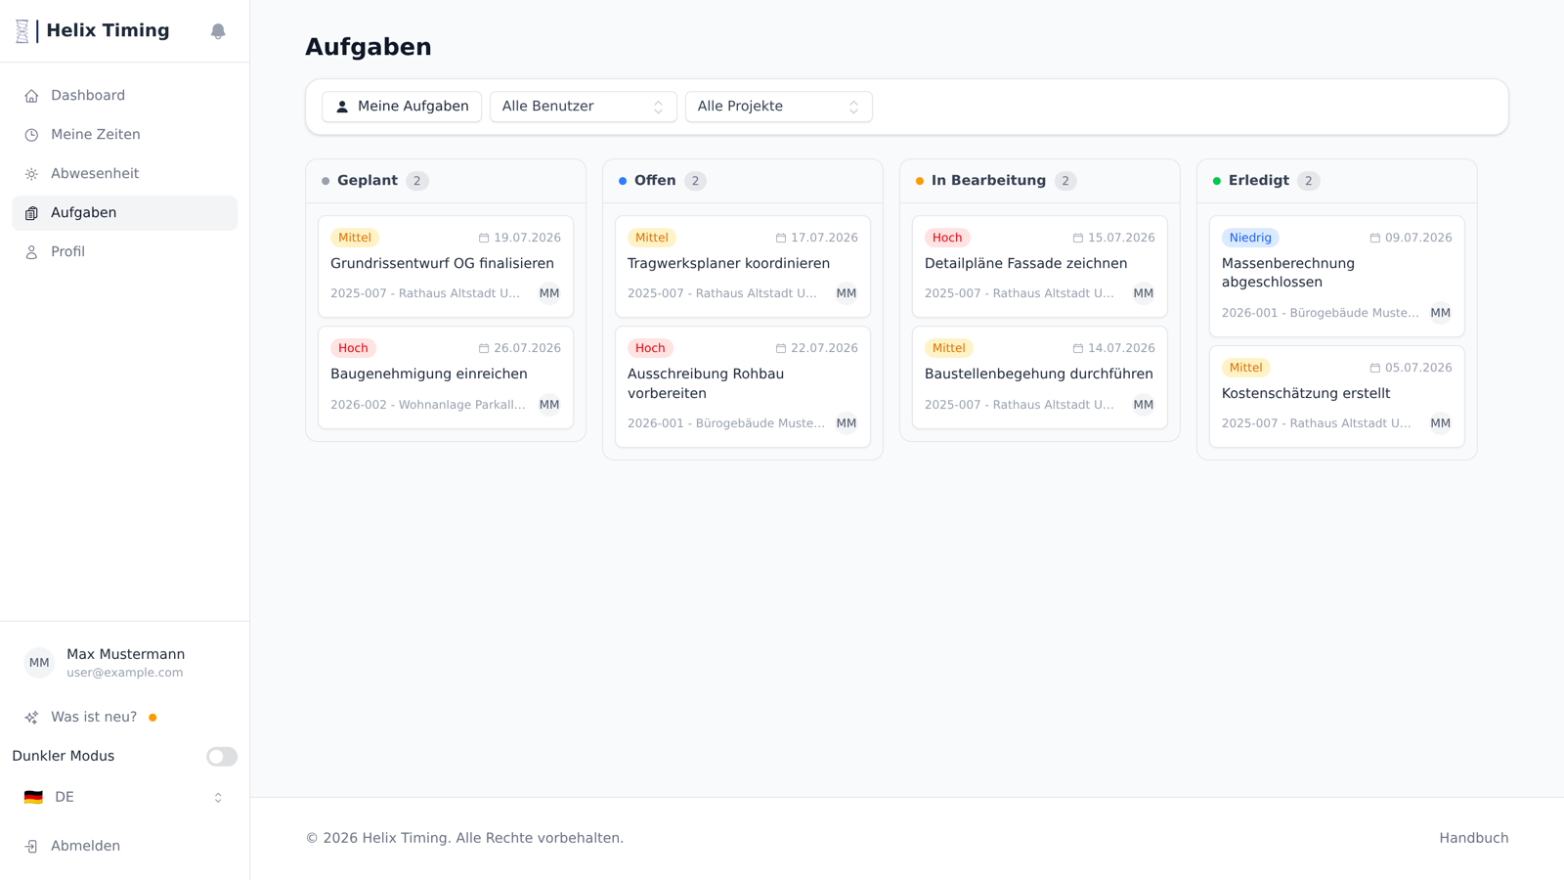Click the Abmelden logout icon
The height and width of the screenshot is (880, 1564).
pyautogui.click(x=31, y=847)
